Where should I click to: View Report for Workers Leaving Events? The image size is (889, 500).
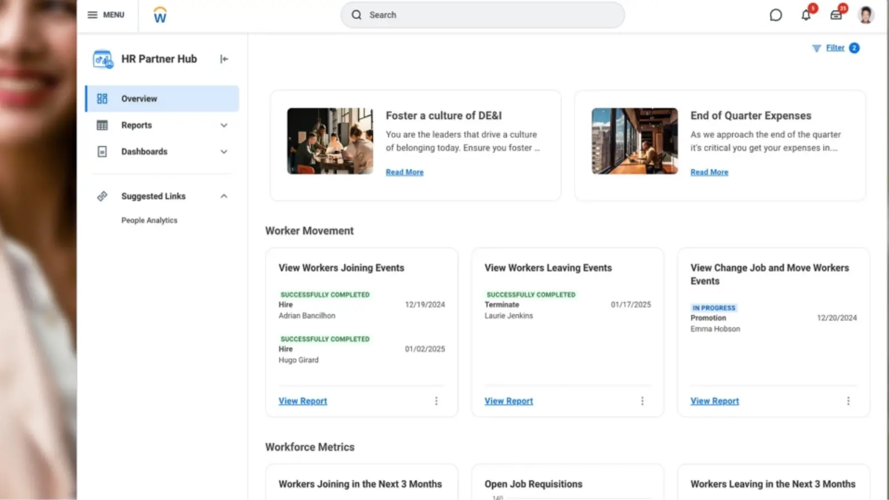coord(508,401)
